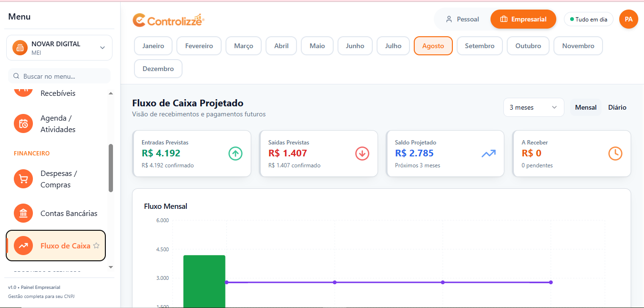Select the Fevereiro month tab
644x308 pixels.
tap(199, 46)
